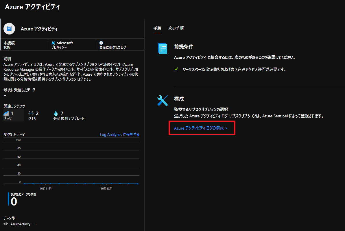Click the AzureActivity data type status icon
This screenshot has height=231, width=345.
click(x=6, y=224)
